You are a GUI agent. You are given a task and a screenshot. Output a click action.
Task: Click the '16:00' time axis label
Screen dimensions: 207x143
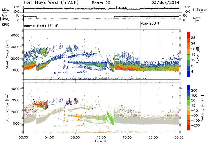127,138
